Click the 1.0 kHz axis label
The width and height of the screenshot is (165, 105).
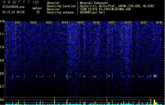[2, 47]
